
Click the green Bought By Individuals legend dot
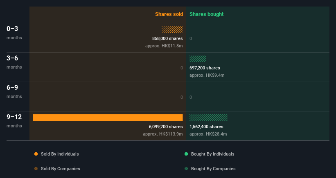pos(186,154)
